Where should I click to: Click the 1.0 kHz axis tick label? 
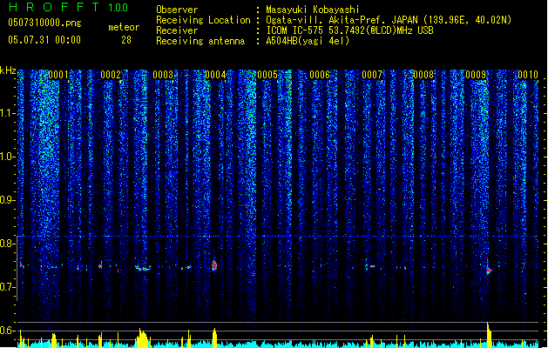click(x=8, y=157)
